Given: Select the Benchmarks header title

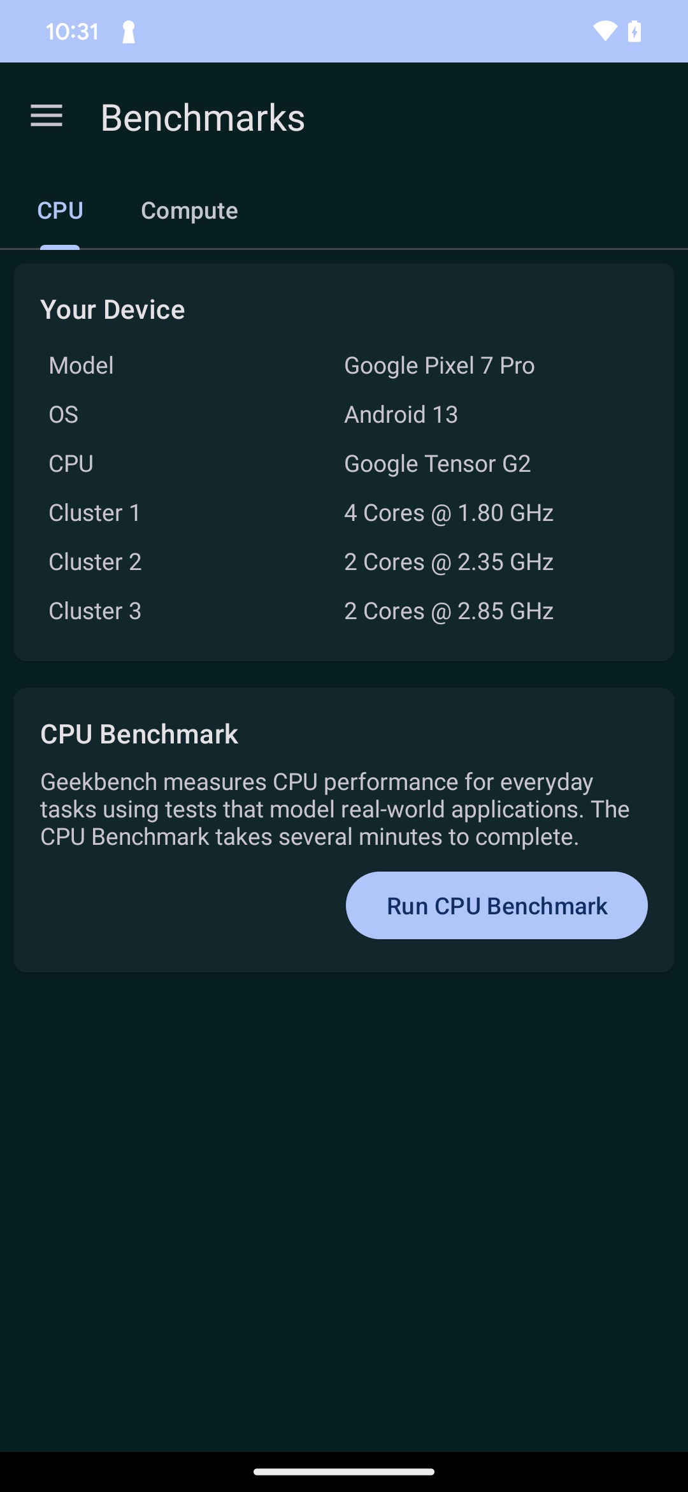Looking at the screenshot, I should (x=202, y=117).
